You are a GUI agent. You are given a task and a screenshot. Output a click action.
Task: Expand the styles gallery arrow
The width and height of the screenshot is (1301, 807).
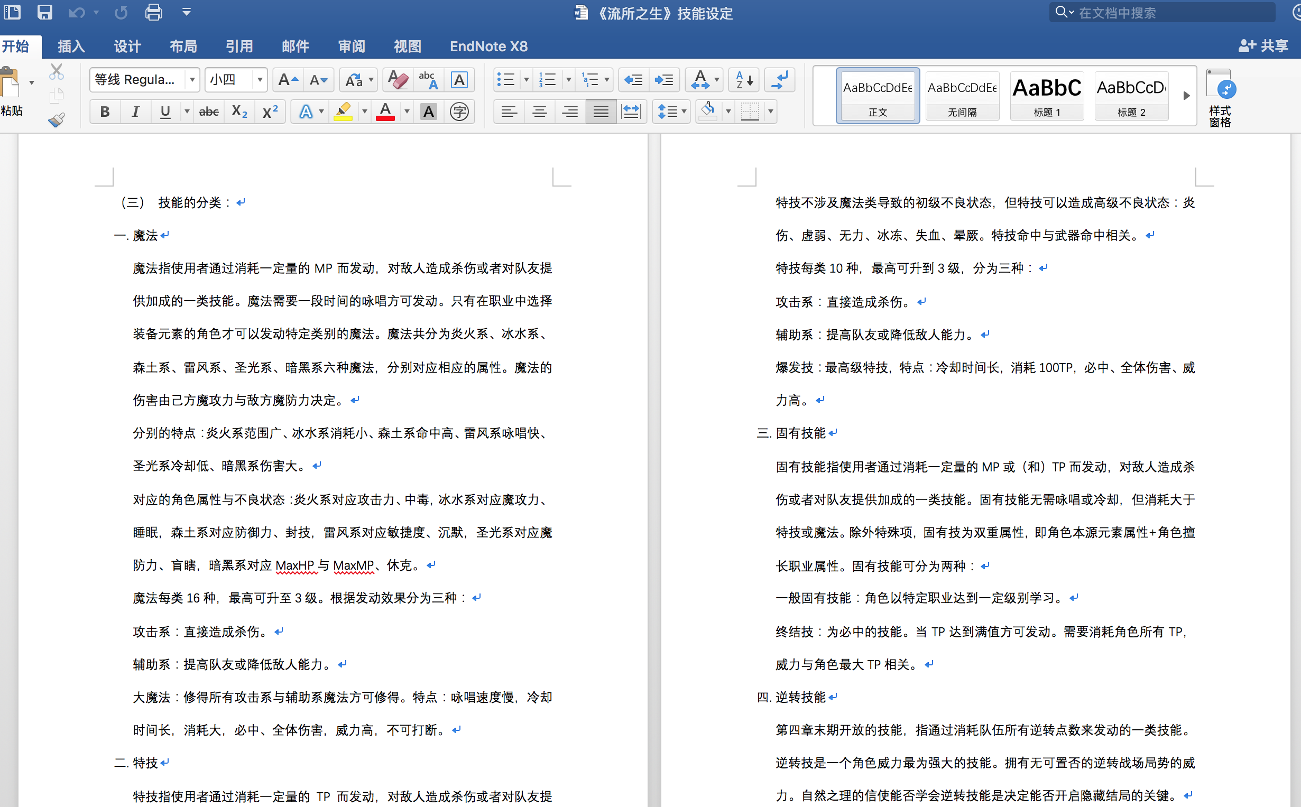coord(1186,96)
